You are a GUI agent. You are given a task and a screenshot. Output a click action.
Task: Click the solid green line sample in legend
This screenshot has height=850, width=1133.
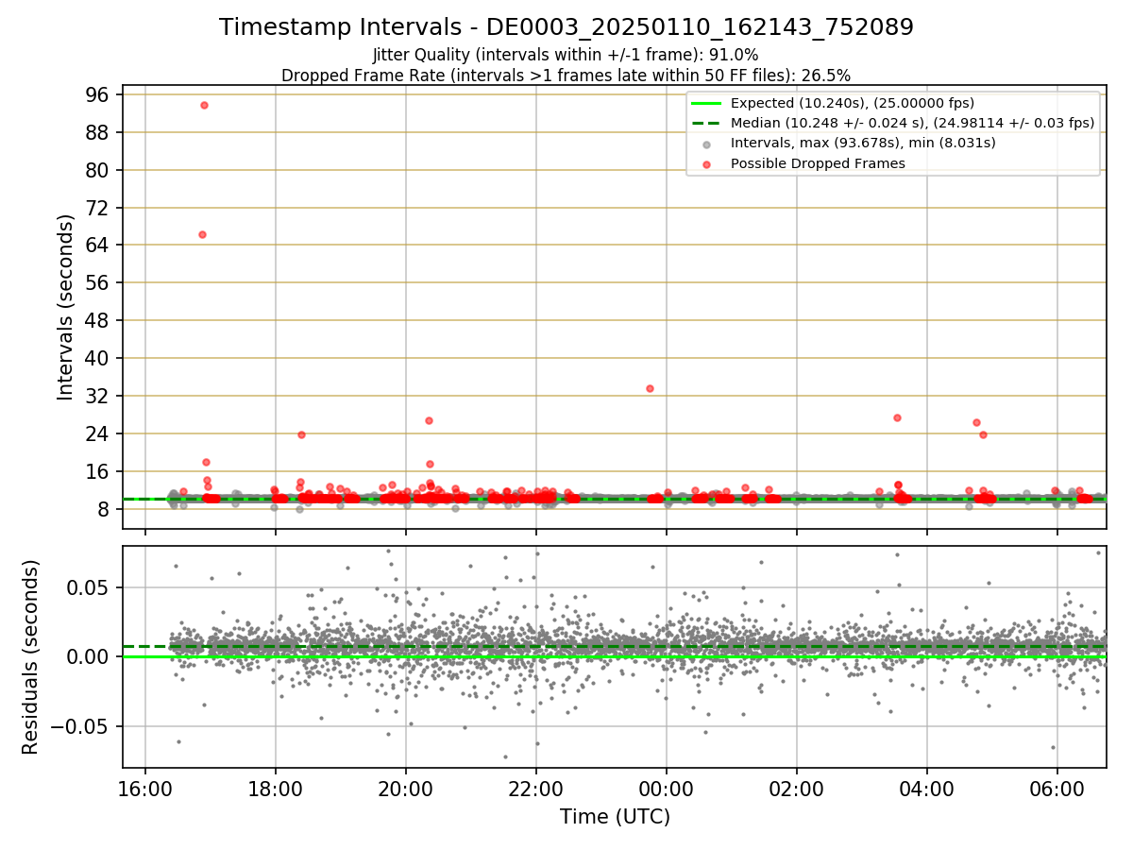tap(706, 103)
